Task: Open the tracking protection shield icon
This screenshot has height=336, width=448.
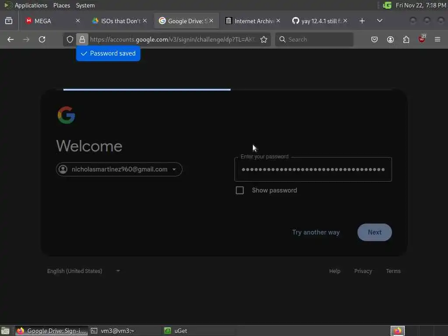Action: click(x=70, y=39)
